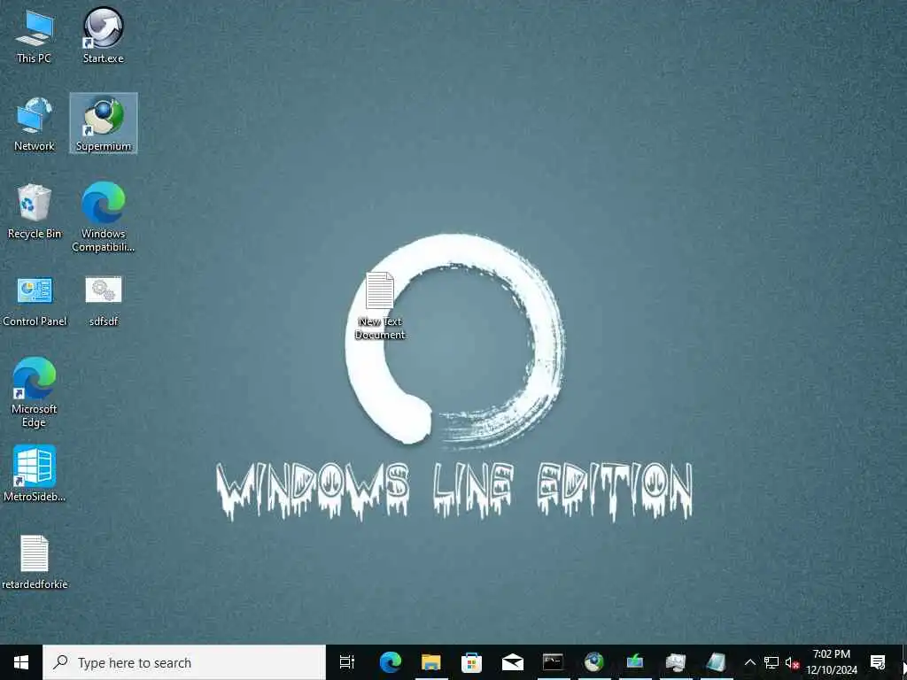Launch Microsoft Edge from the taskbar
907x680 pixels.
391,662
